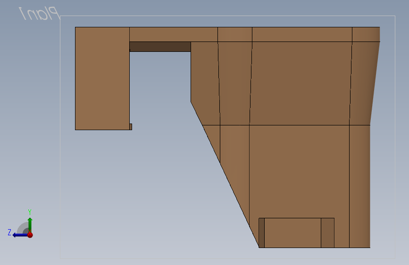Select the long diagonal edge of the model
This screenshot has height=265, width=409.
pyautogui.click(x=225, y=175)
